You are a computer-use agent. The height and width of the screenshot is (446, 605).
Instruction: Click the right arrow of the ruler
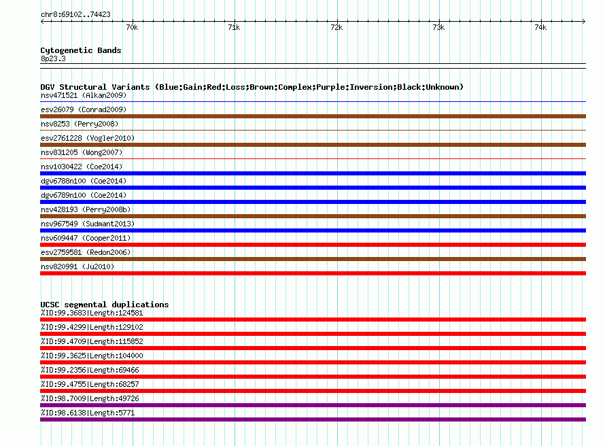583,21
